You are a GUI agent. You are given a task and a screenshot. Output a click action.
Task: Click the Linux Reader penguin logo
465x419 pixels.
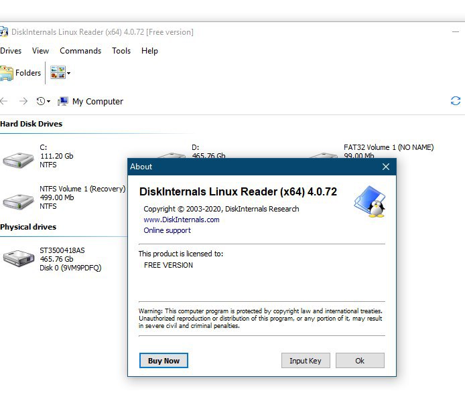point(369,201)
